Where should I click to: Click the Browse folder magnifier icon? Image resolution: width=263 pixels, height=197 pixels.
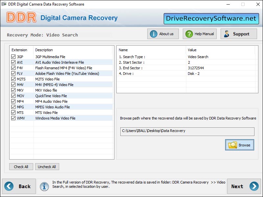point(232,145)
